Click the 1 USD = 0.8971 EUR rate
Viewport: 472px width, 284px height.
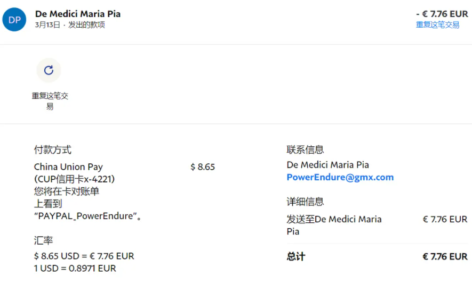75,269
